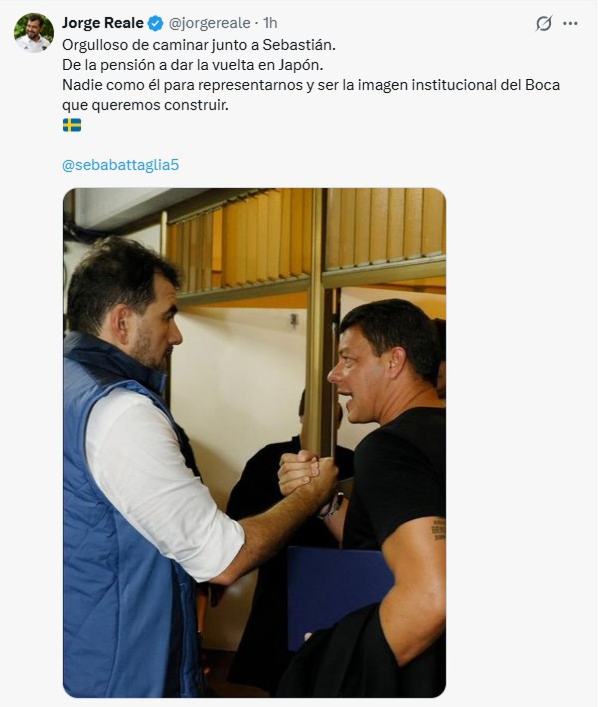This screenshot has width=598, height=707.
Task: Click the blue and yellow flag emoji
Action: [x=72, y=125]
